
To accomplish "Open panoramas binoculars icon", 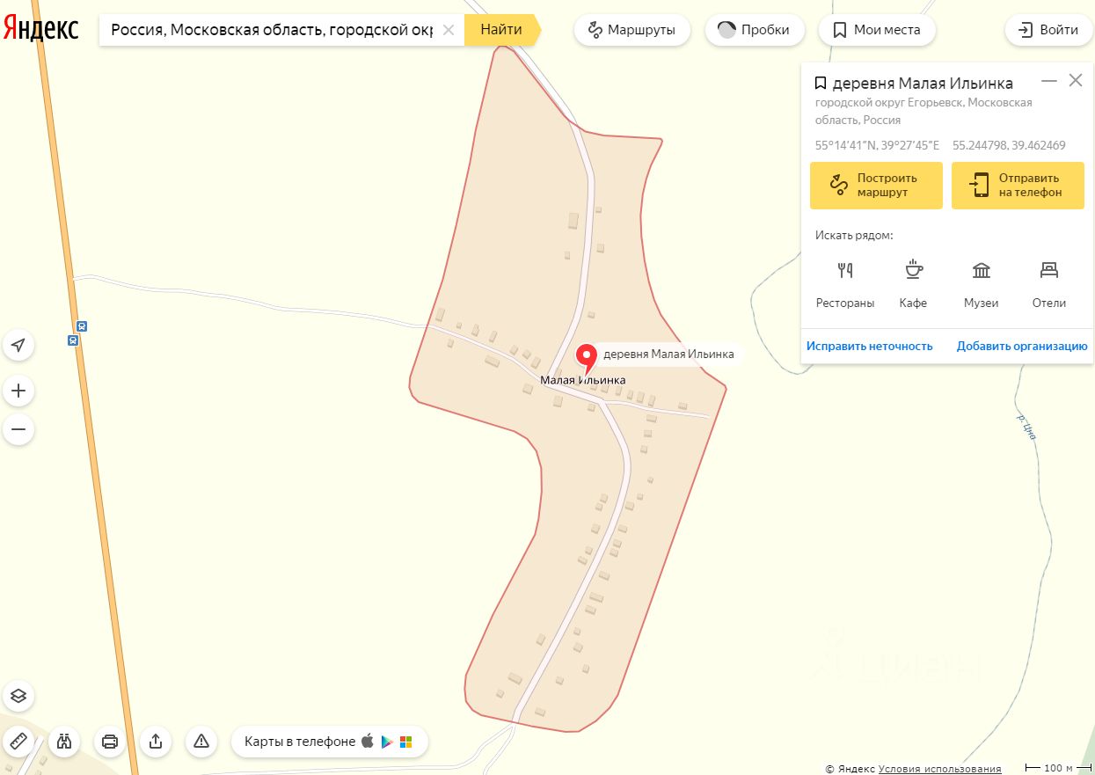I will (64, 741).
